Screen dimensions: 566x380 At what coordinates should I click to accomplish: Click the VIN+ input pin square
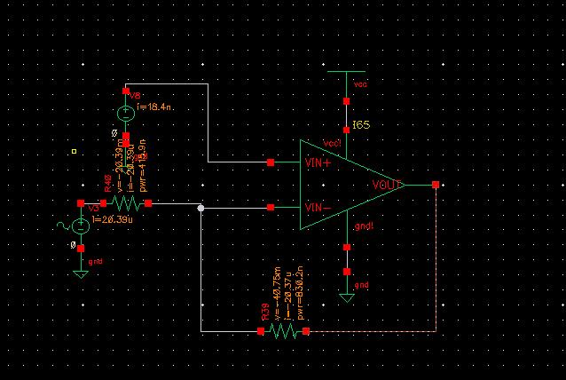tap(271, 162)
